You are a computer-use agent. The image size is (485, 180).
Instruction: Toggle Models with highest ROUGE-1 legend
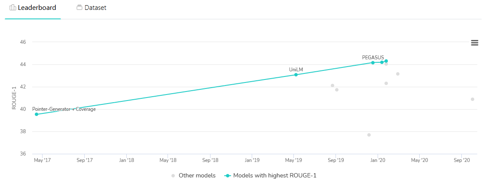coord(270,176)
